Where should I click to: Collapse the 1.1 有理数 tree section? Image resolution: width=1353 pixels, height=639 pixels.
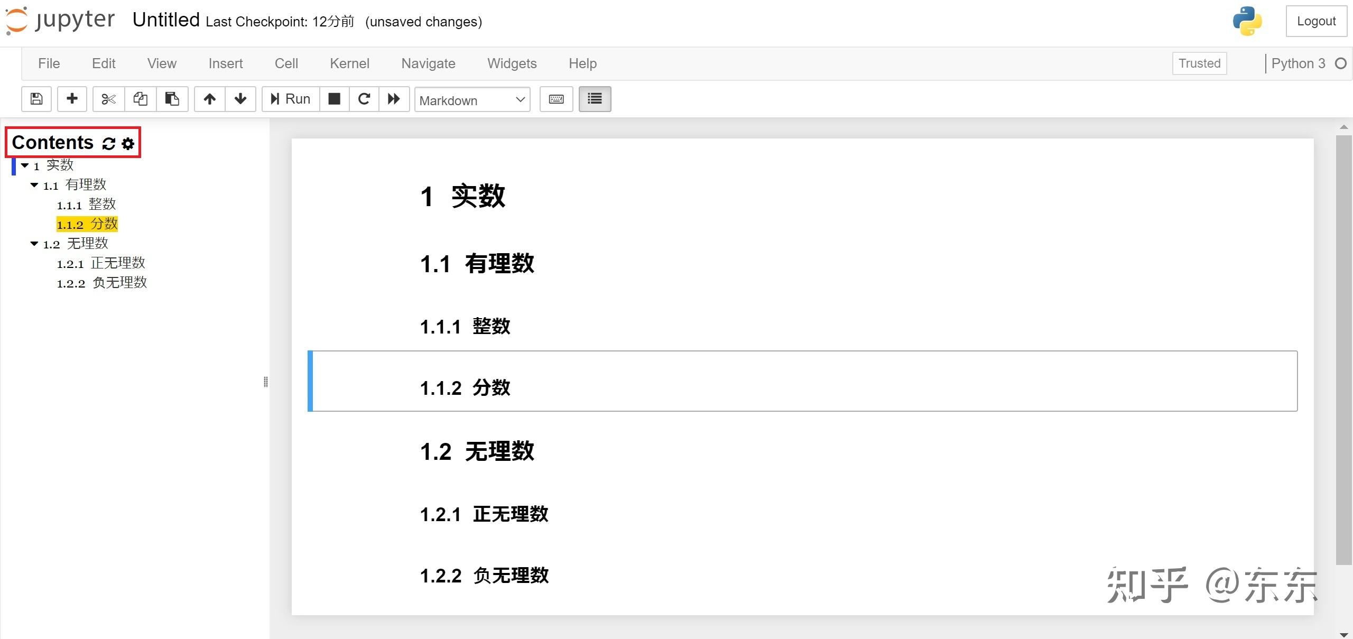pos(34,185)
